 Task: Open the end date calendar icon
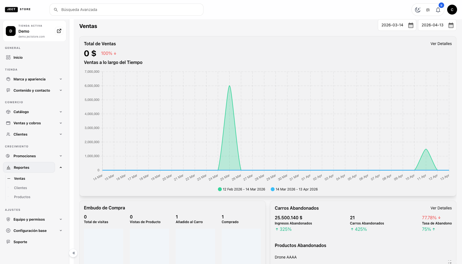[451, 25]
